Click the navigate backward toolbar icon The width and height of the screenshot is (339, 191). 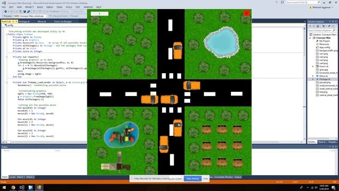6,12
